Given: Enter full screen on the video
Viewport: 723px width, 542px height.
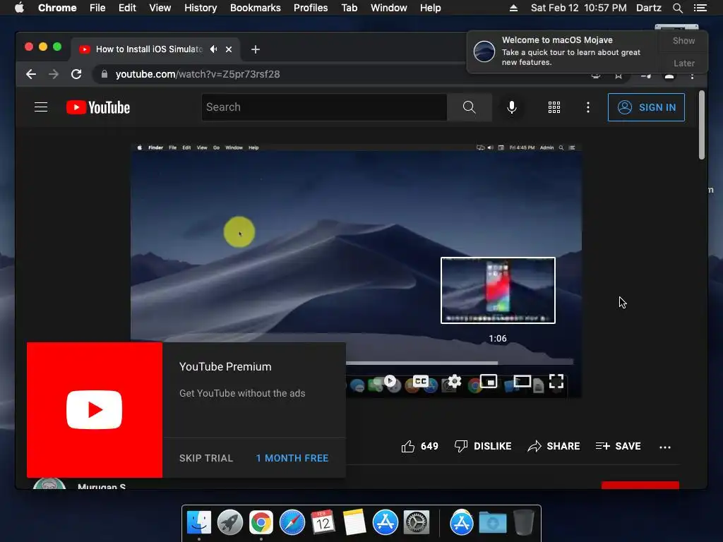Looking at the screenshot, I should pos(556,381).
